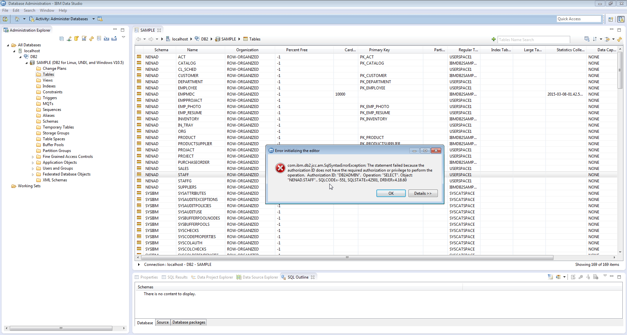Click the Import icon in explorer toolbar
Screen dimensions: 627x335
click(x=107, y=38)
